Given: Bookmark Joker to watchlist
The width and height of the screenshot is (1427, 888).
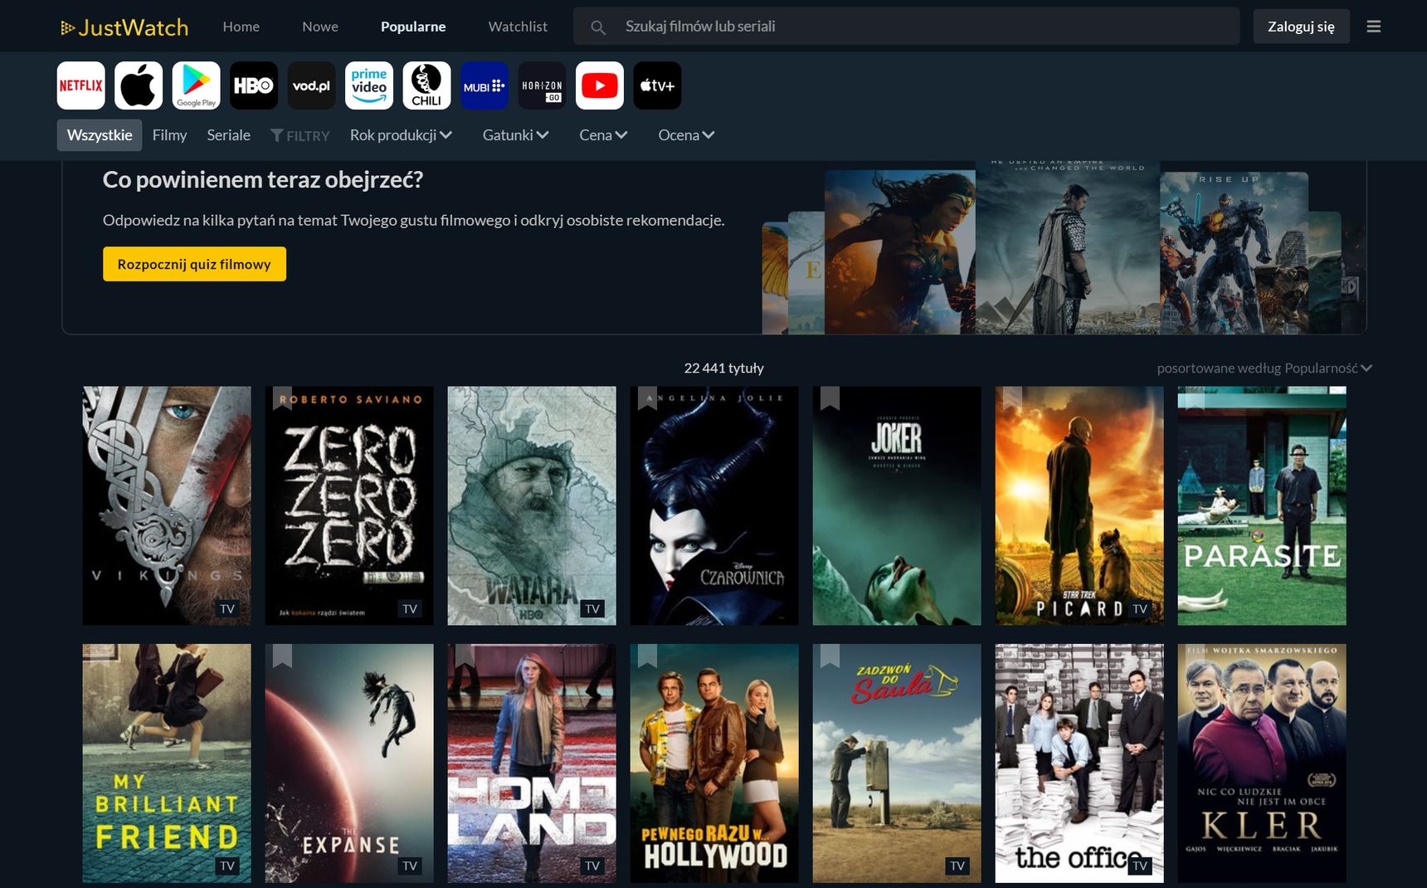Looking at the screenshot, I should click(830, 398).
